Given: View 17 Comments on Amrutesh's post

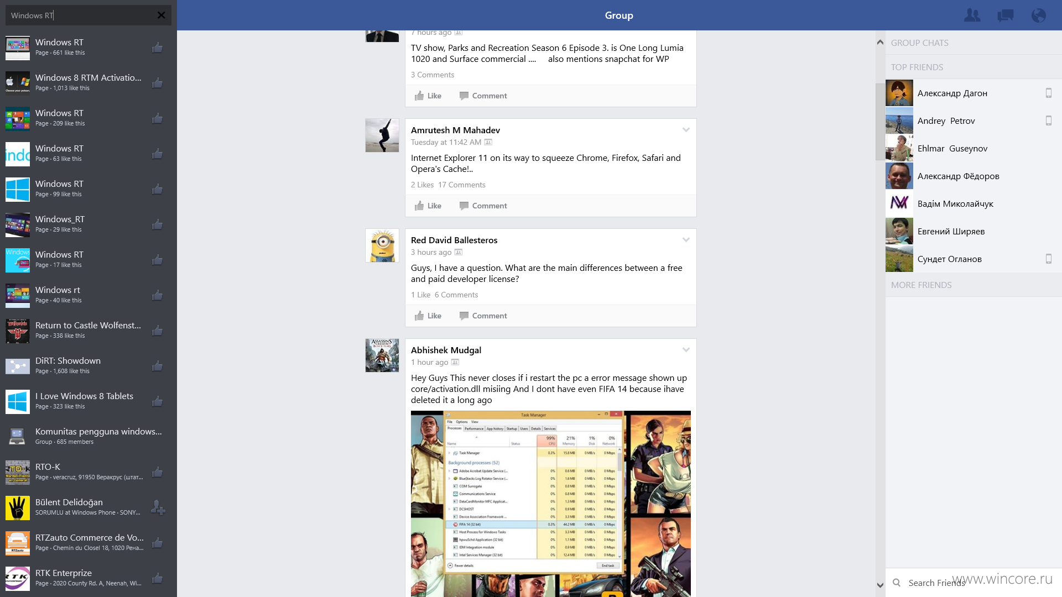Looking at the screenshot, I should point(462,185).
